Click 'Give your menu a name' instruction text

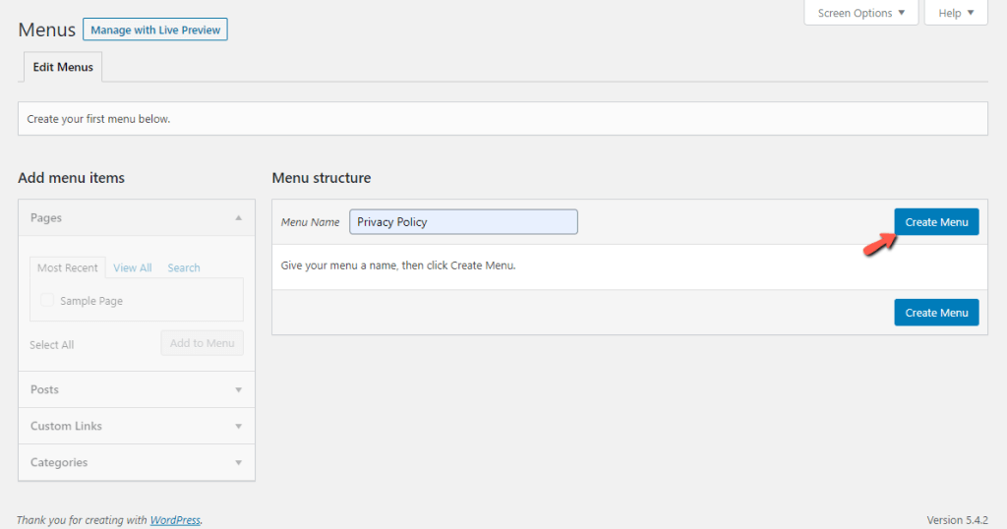[x=398, y=265]
